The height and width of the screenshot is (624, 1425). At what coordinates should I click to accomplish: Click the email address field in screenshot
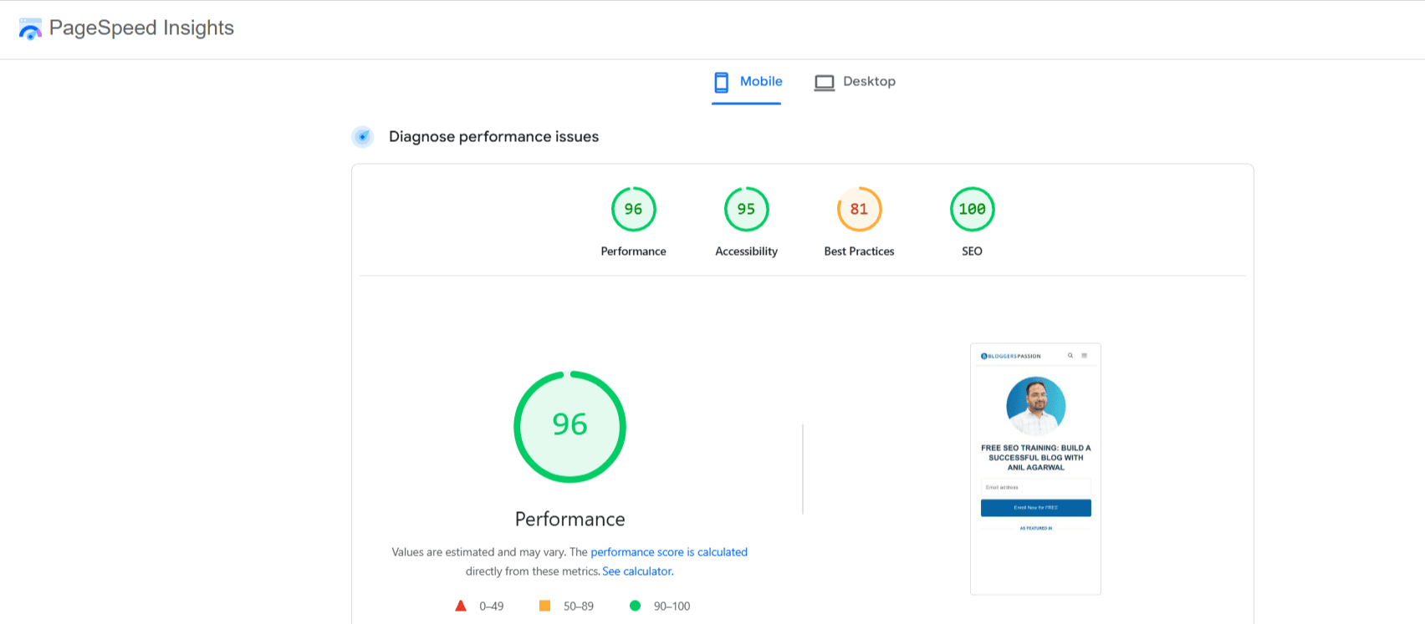1035,487
